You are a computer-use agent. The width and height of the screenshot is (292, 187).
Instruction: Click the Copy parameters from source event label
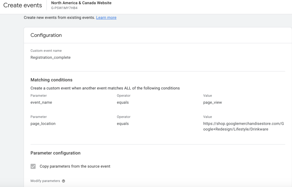pos(75,166)
